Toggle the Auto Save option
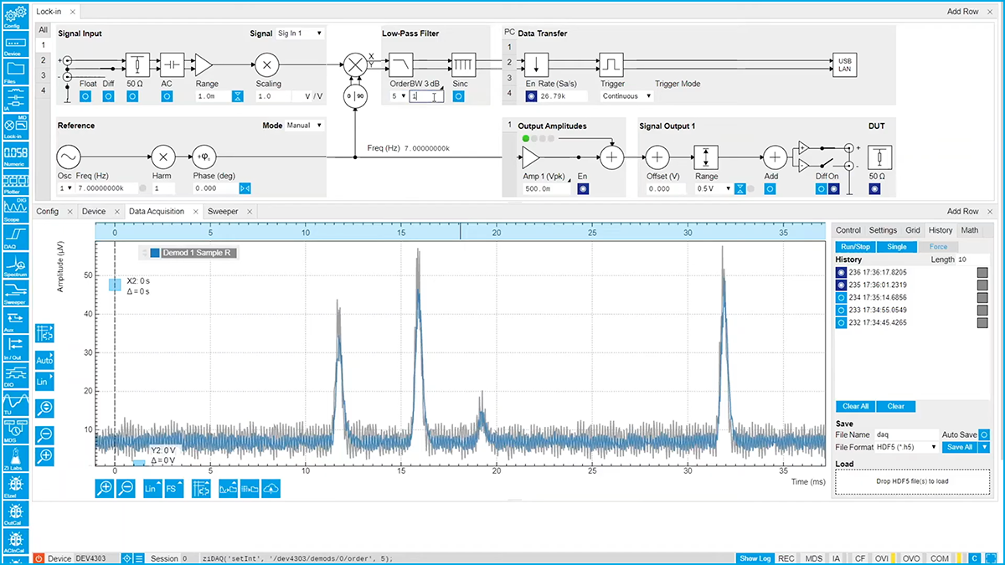The height and width of the screenshot is (565, 1005). 984,434
